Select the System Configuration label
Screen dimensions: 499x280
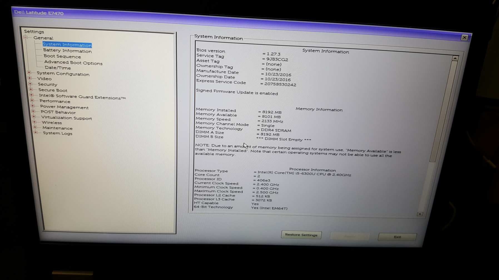[63, 74]
